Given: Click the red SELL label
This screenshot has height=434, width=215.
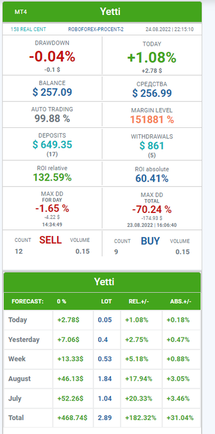Looking at the screenshot, I should coord(50,240).
